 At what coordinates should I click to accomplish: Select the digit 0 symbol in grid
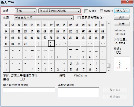click(39, 69)
